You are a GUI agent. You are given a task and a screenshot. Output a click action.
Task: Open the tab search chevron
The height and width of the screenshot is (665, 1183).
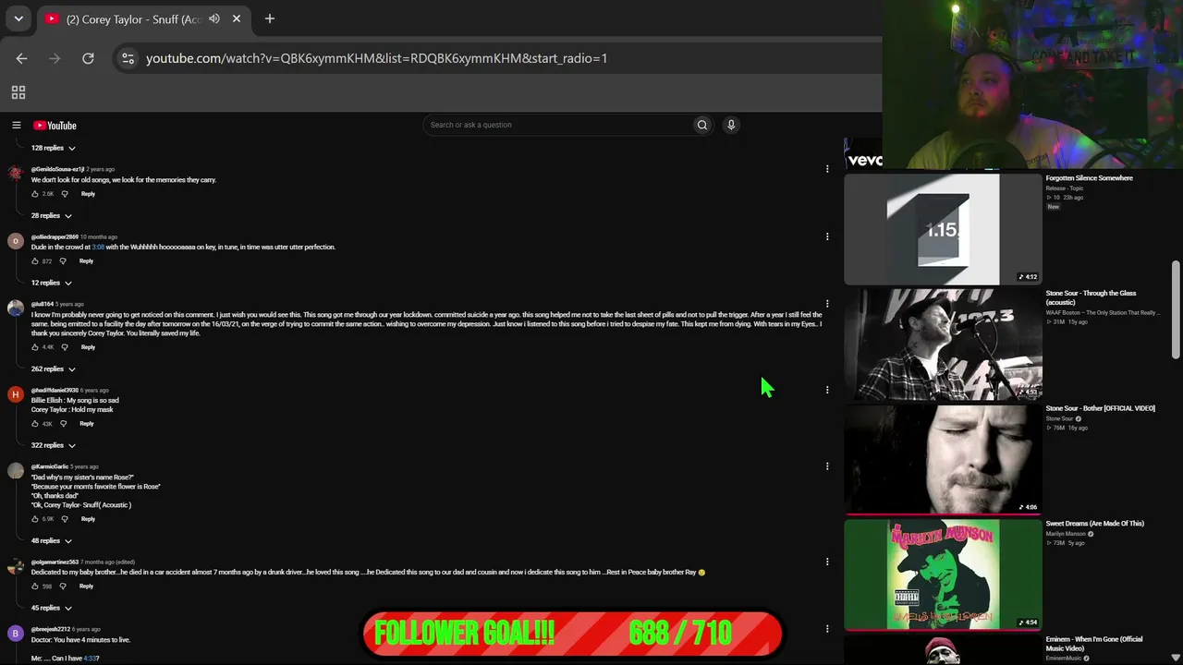point(18,18)
